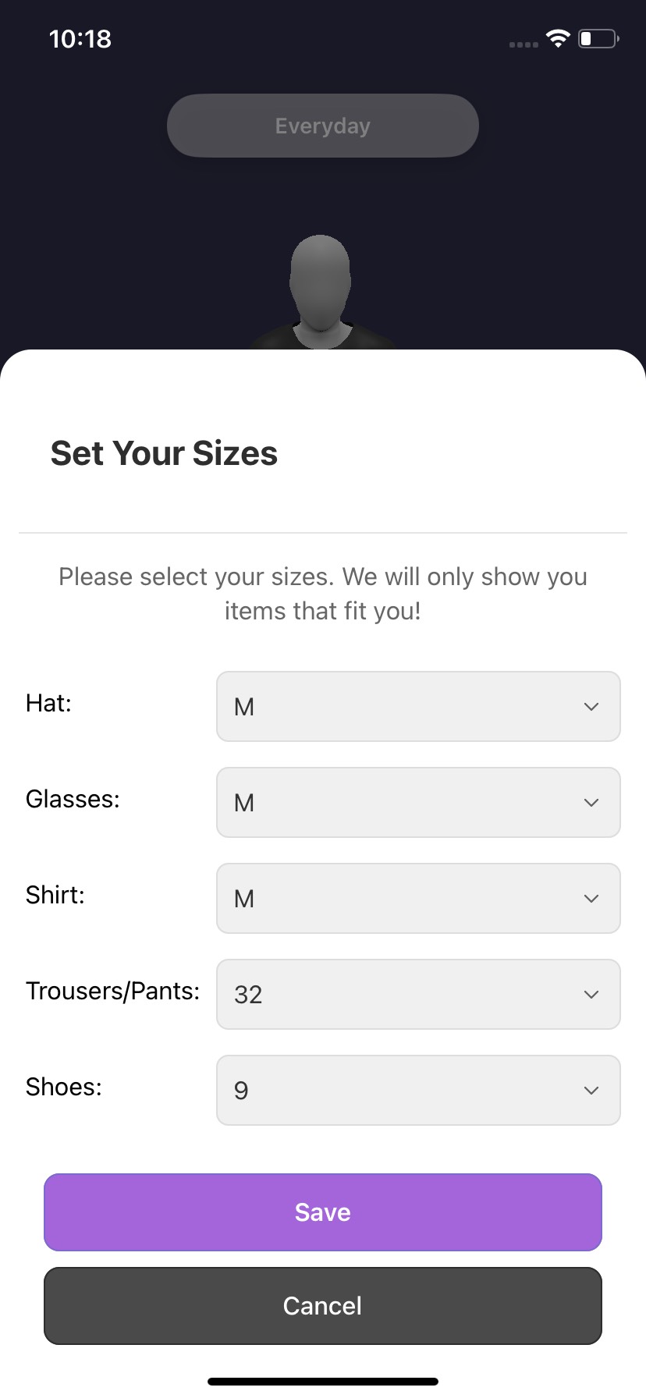The width and height of the screenshot is (646, 1398).
Task: Click the Trousers/Pants field label
Action: (x=112, y=991)
